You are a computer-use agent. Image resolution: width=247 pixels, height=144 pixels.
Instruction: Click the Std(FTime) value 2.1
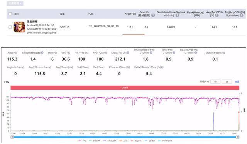[83, 74]
